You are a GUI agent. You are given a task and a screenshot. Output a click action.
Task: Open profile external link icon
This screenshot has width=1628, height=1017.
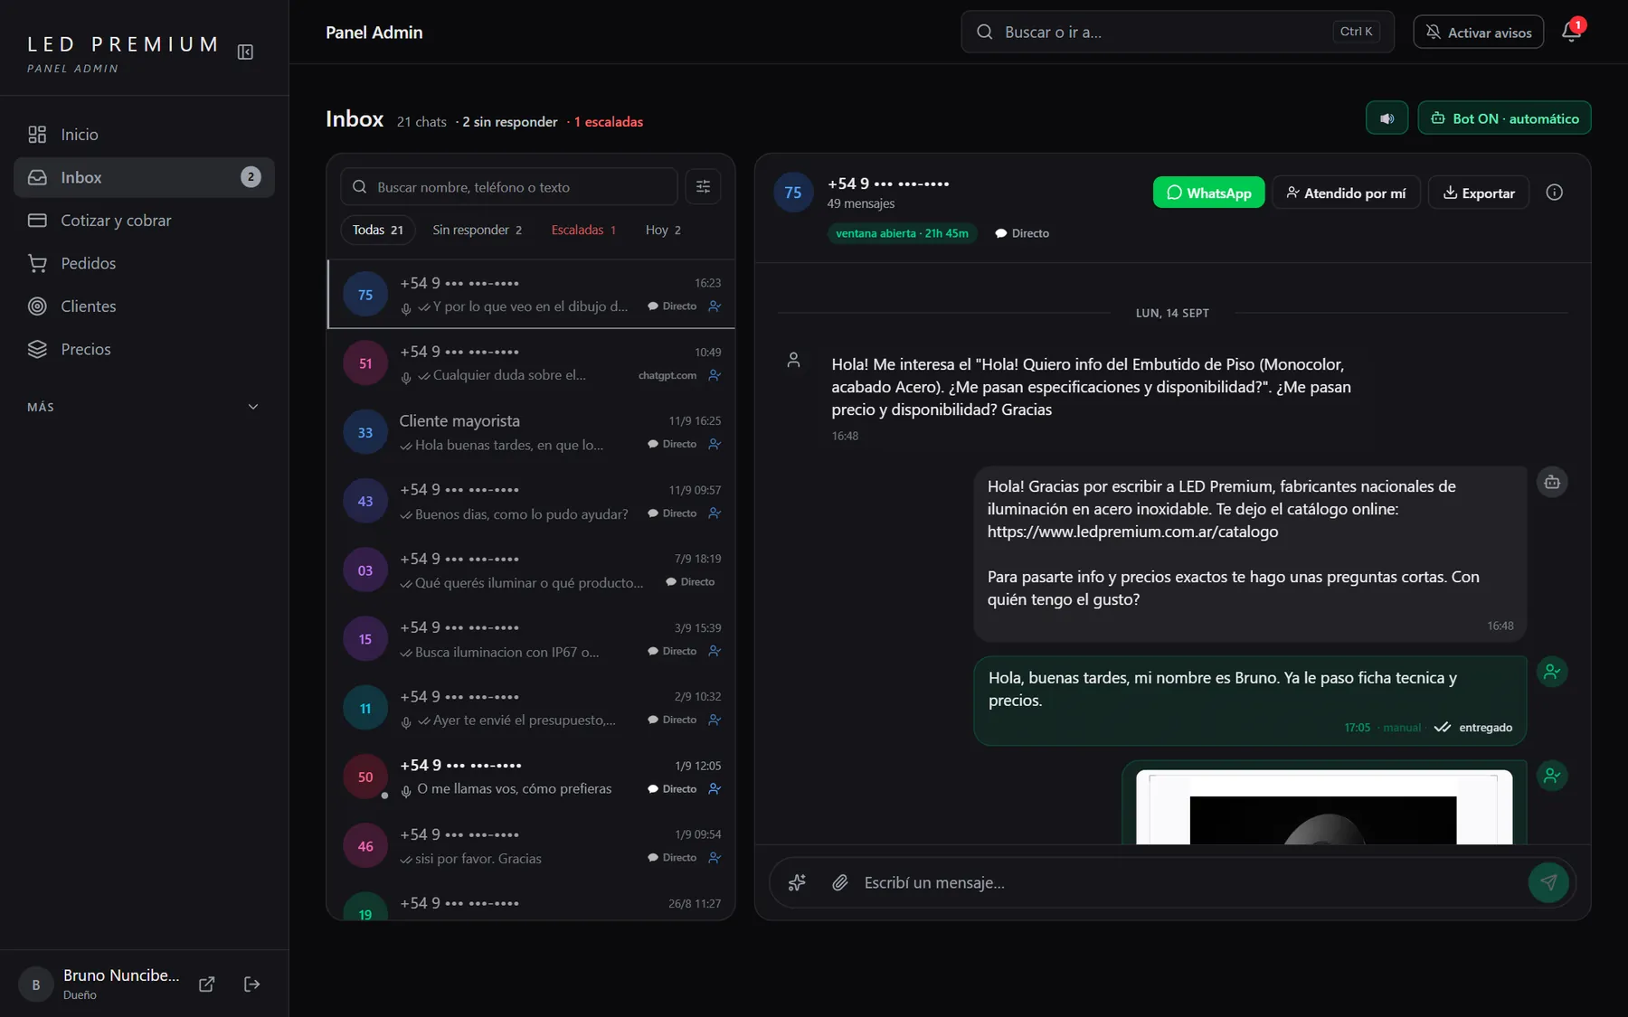coord(206,984)
